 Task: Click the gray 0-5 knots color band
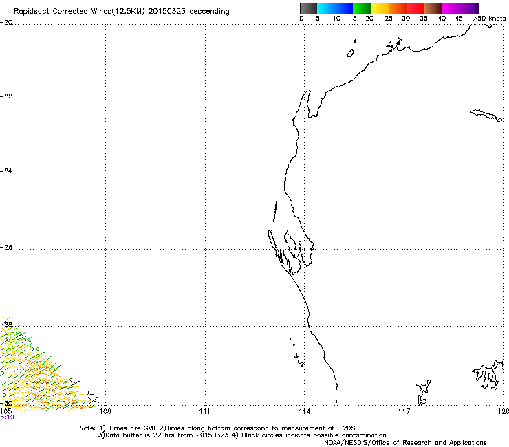click(308, 8)
